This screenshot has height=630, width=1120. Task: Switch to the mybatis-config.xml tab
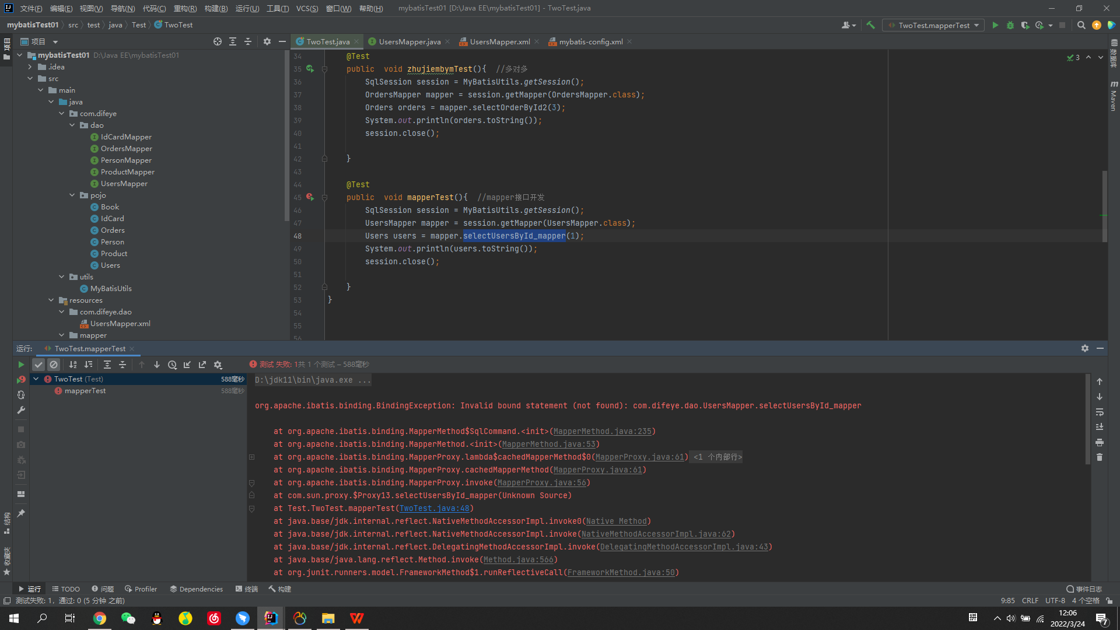pyautogui.click(x=589, y=41)
